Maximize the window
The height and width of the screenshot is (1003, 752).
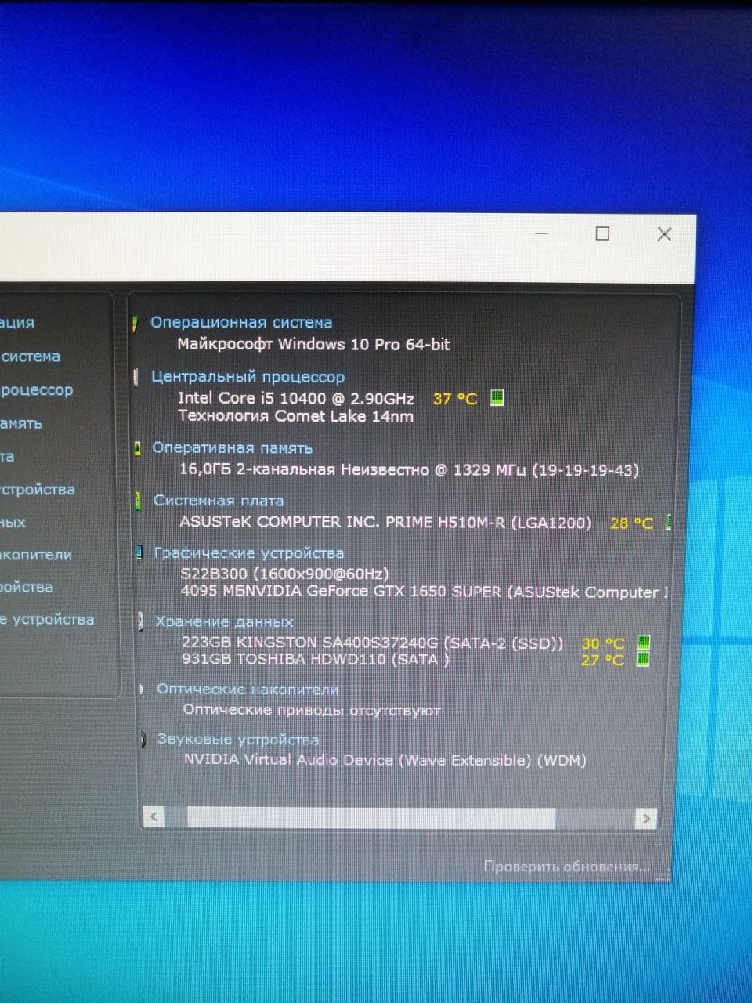(602, 234)
